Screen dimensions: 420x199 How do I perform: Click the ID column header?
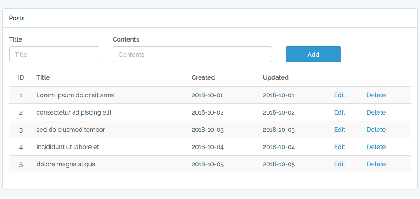tap(21, 77)
